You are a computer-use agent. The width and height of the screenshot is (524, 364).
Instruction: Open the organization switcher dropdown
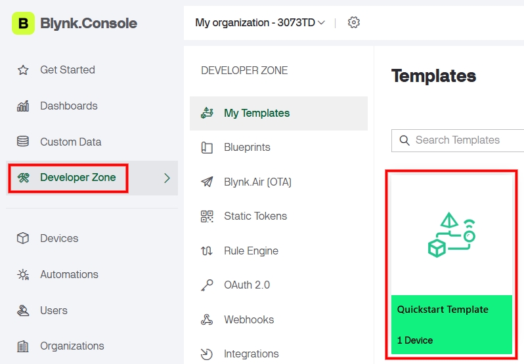click(260, 23)
